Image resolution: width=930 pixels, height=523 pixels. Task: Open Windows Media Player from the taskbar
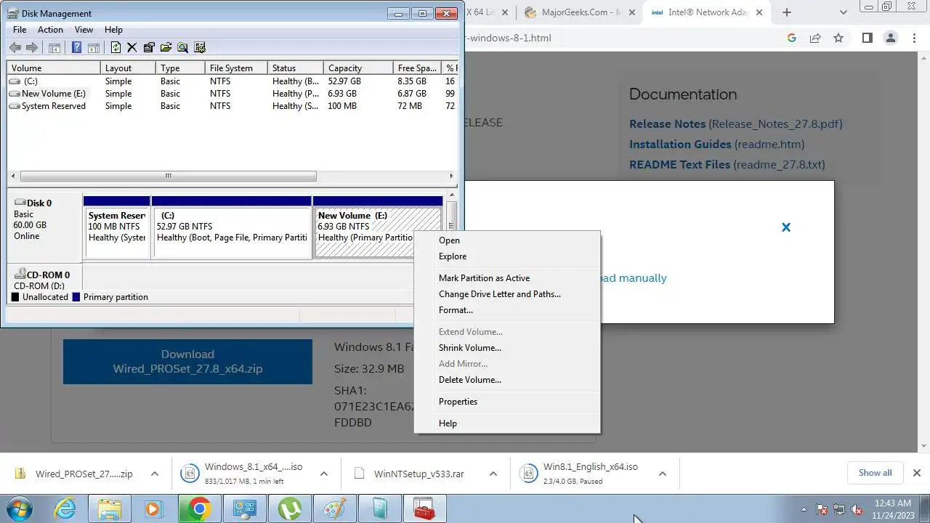click(154, 509)
